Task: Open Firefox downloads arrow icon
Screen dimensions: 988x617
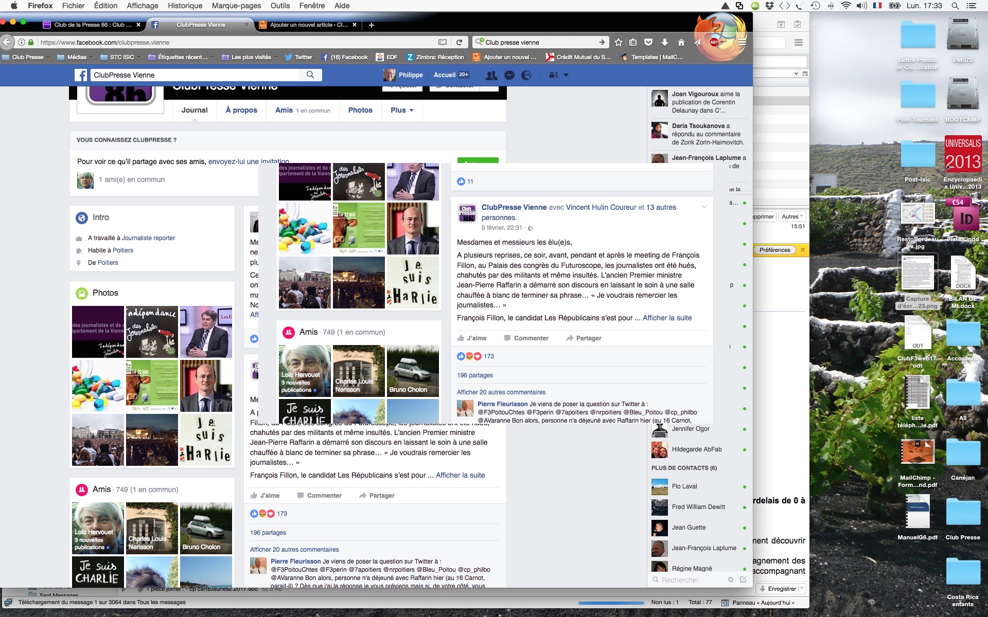Action: point(664,42)
